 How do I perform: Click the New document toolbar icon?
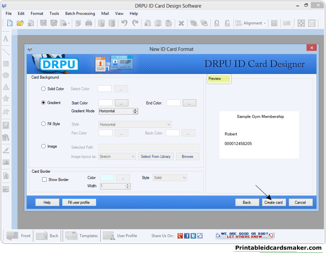coord(10,23)
